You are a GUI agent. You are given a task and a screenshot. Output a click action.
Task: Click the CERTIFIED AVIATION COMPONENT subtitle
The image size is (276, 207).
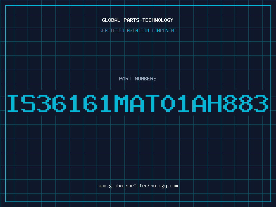(138, 30)
